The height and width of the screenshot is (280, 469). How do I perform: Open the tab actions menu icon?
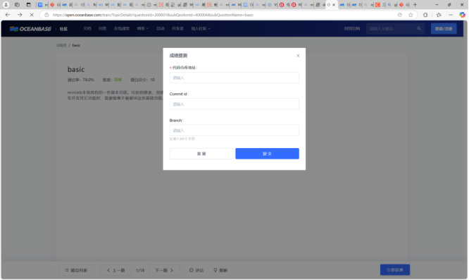tap(28, 5)
